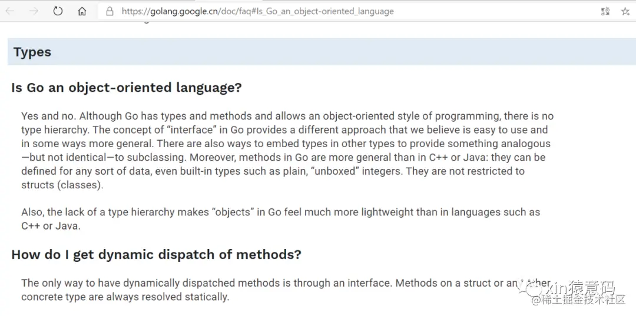Screen dimensions: 636x316
Task: Click the Types section header
Action: tap(32, 52)
